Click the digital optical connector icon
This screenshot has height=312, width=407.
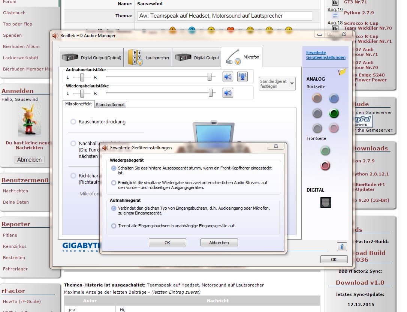coord(325,202)
